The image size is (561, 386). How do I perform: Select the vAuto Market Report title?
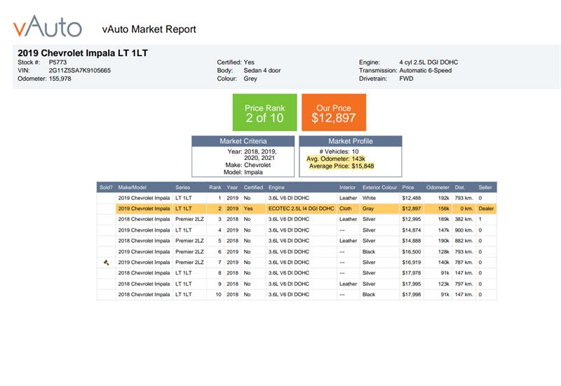(x=149, y=29)
